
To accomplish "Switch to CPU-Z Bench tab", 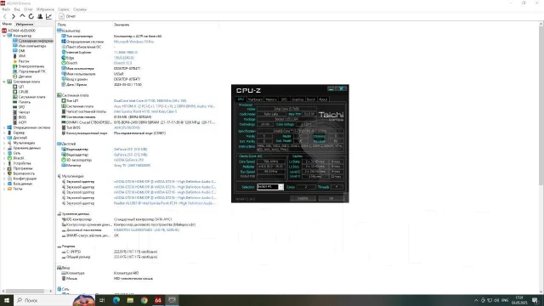I will click(x=311, y=99).
